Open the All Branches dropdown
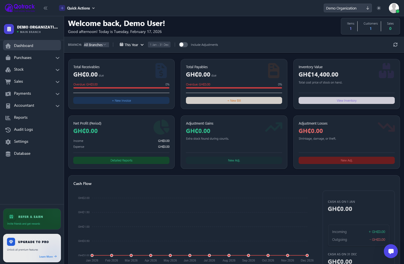Viewport: 404px width, 264px height. tap(96, 45)
